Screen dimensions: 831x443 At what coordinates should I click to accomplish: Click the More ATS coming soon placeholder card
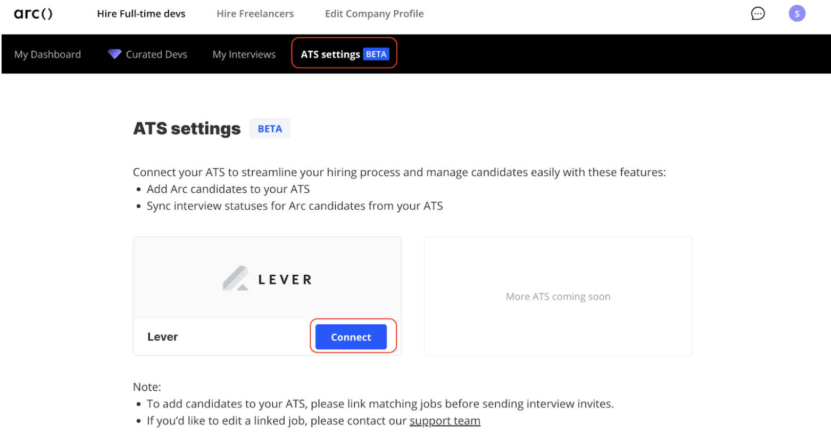click(558, 296)
